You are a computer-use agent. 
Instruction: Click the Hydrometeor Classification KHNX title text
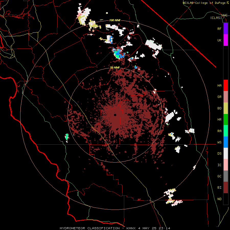click(115, 228)
